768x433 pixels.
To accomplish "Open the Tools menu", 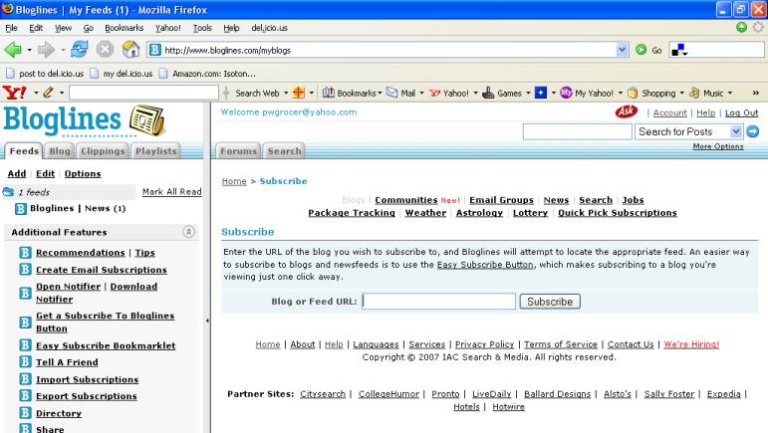I will pos(202,28).
